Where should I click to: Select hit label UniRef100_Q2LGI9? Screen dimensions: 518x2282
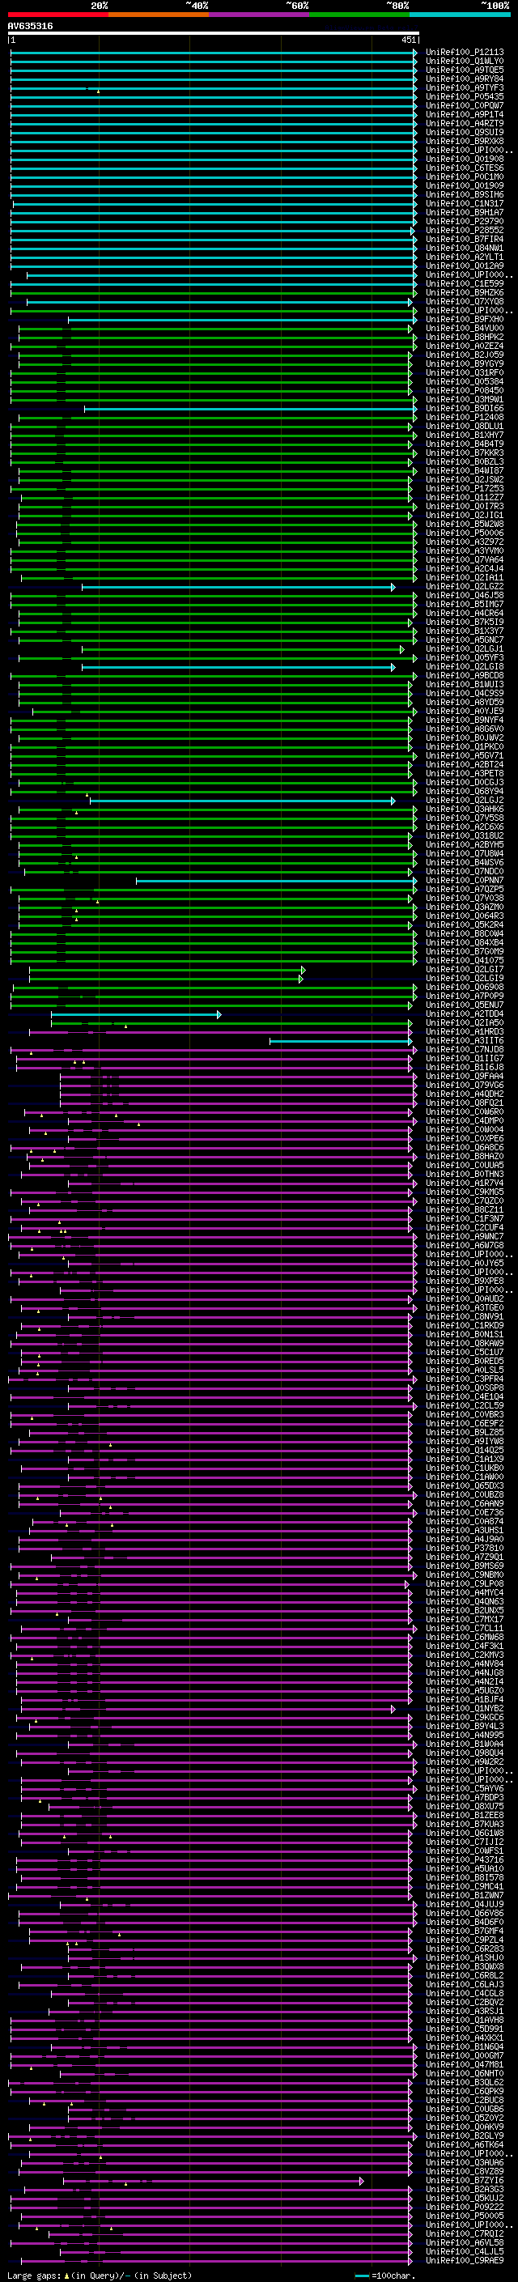coord(465,978)
